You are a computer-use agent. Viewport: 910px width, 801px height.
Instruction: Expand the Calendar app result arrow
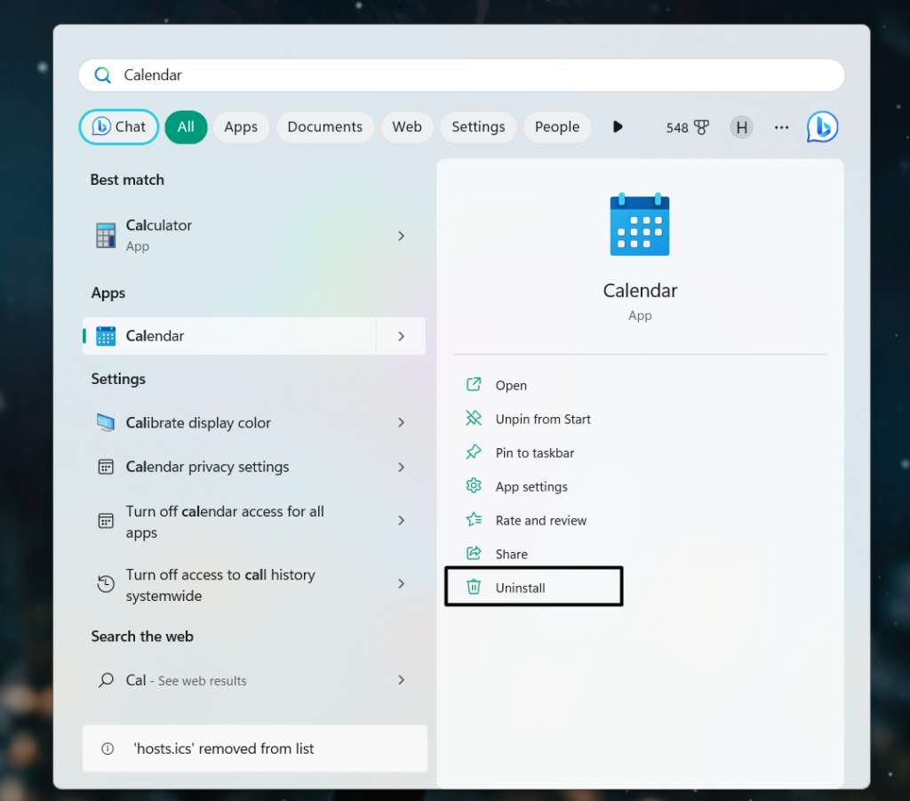coord(401,336)
